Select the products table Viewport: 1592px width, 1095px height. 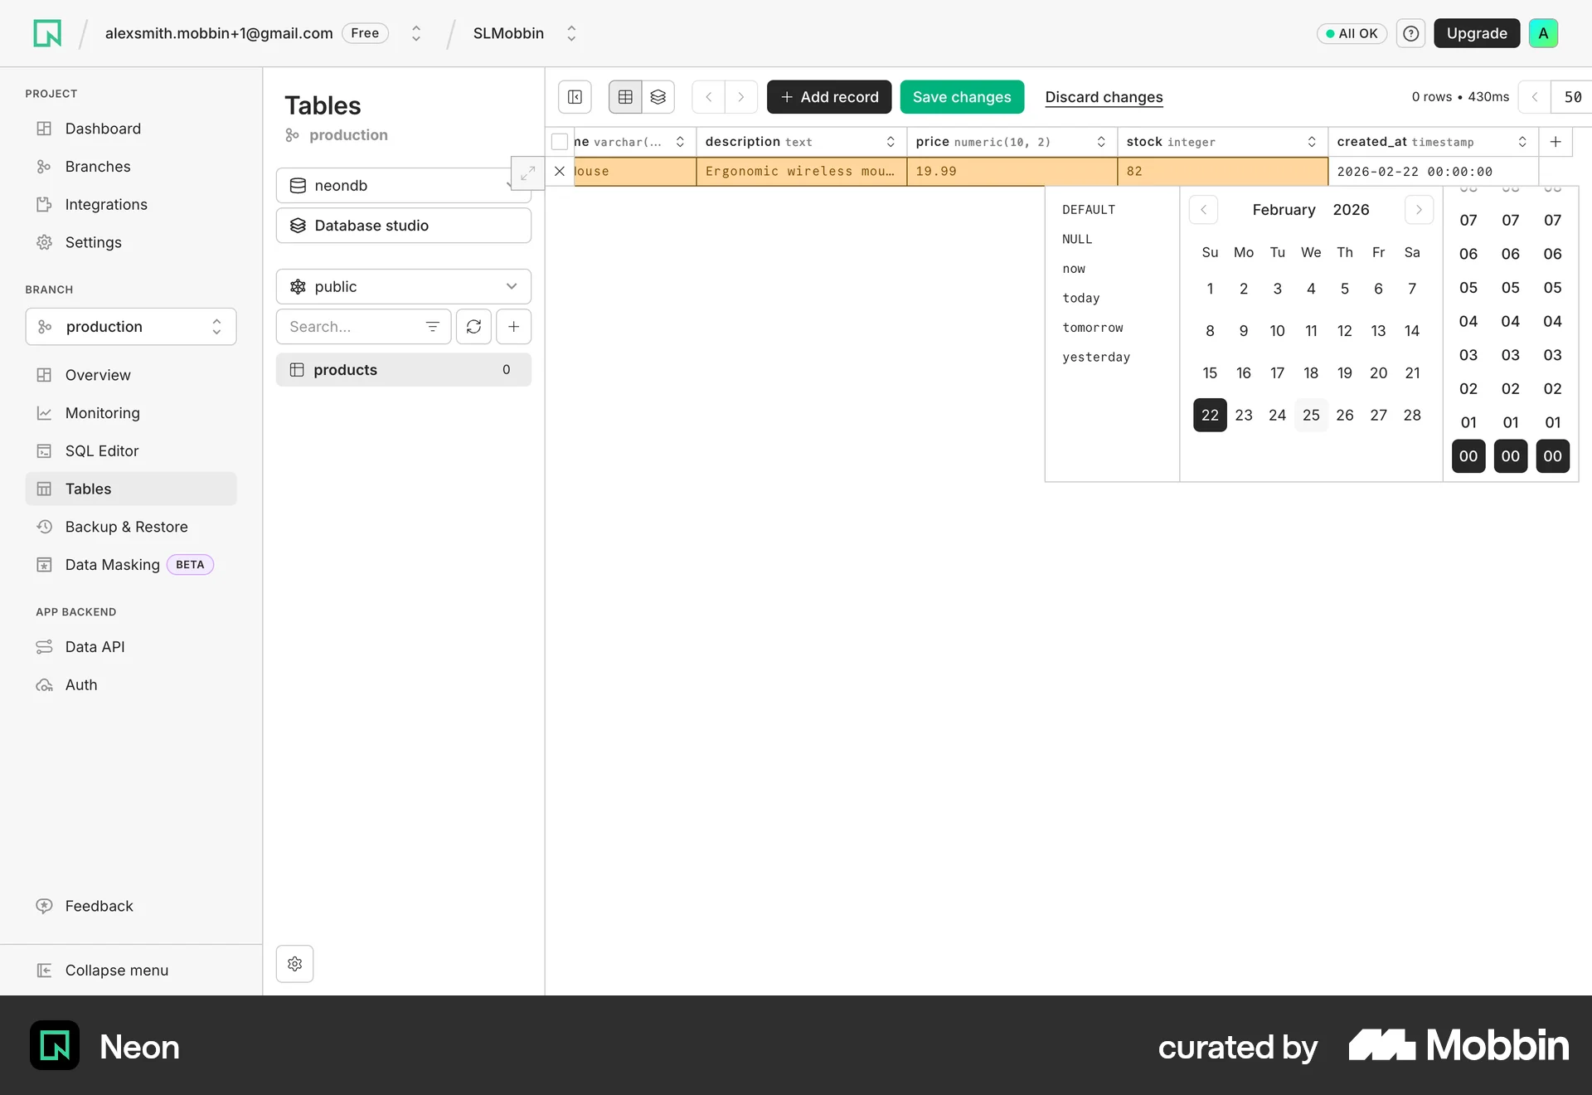tap(404, 370)
